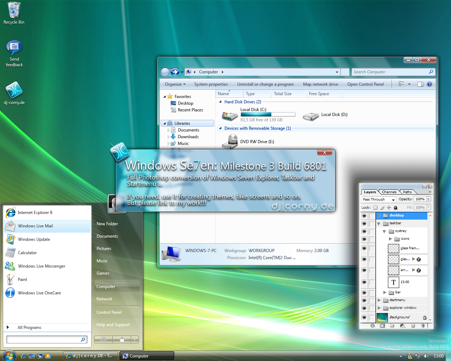This screenshot has height=361, width=451.
Task: Expand the startmenu layer group triangle
Action: coord(379,300)
